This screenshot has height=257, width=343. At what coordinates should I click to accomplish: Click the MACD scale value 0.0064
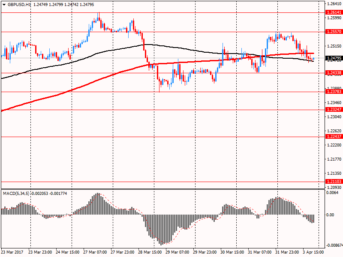tap(332, 192)
